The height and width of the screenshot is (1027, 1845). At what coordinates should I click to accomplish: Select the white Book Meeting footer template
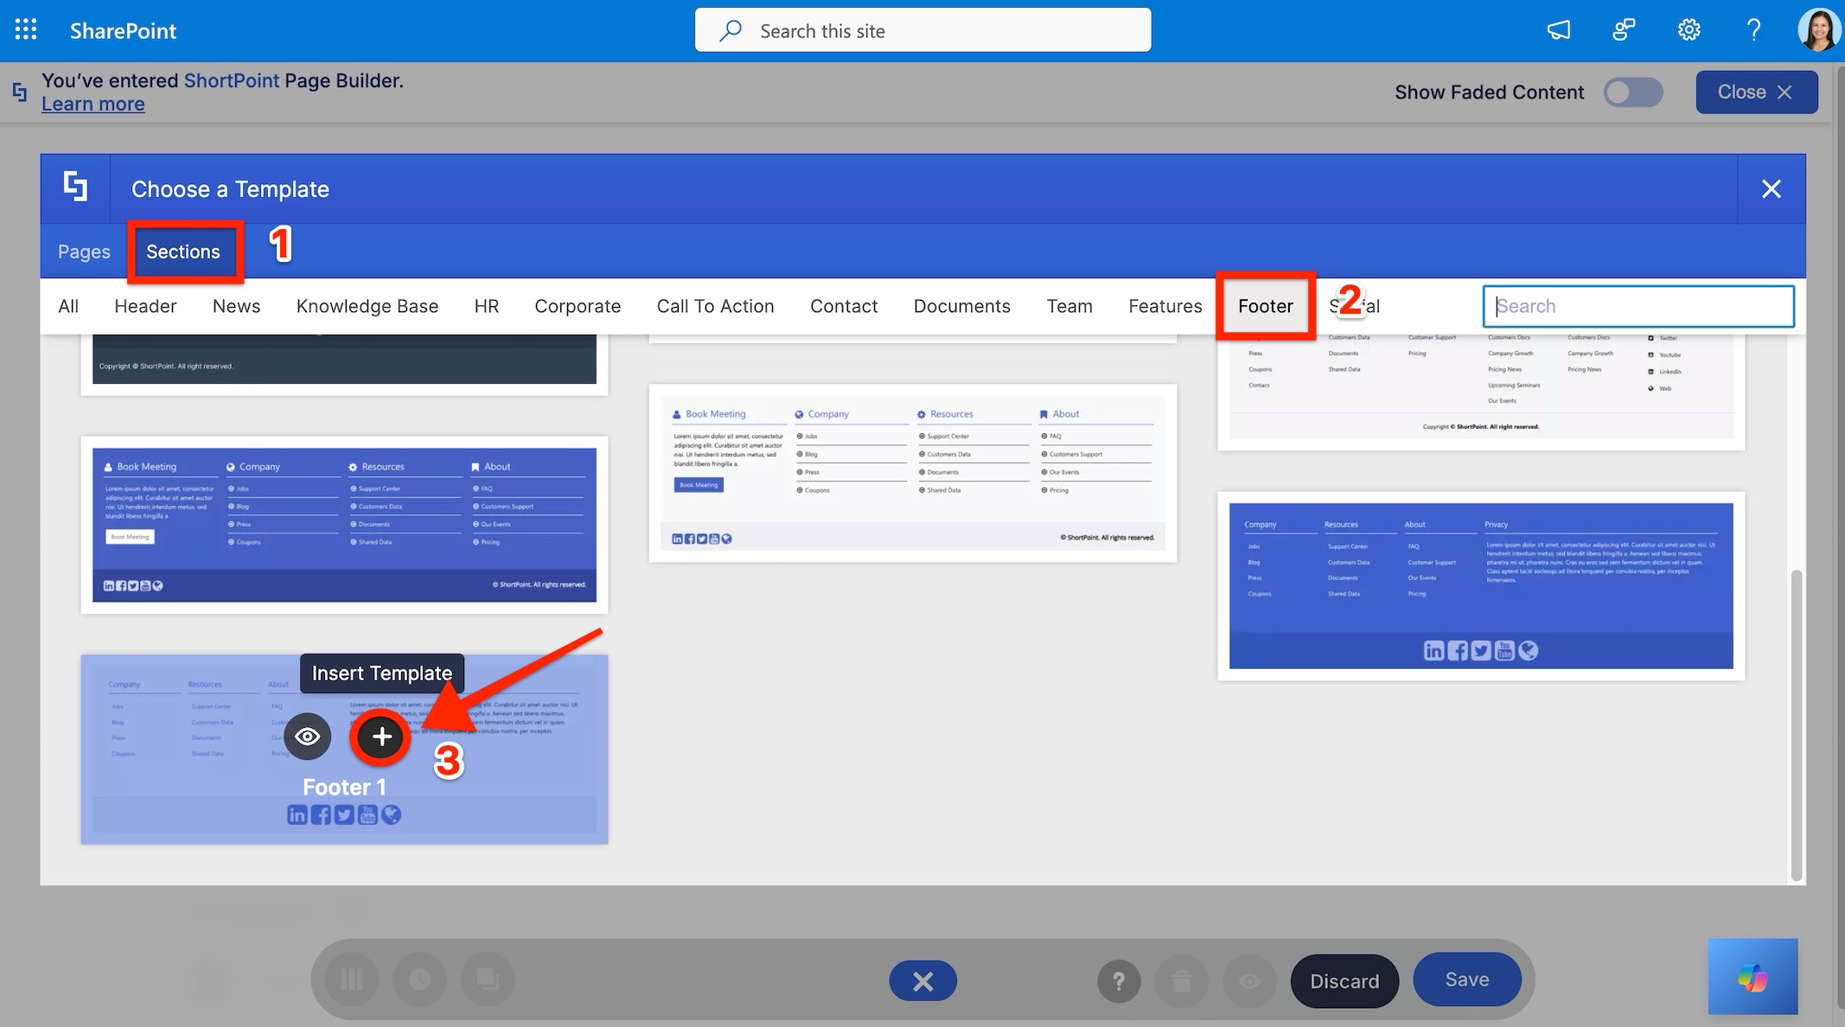912,473
